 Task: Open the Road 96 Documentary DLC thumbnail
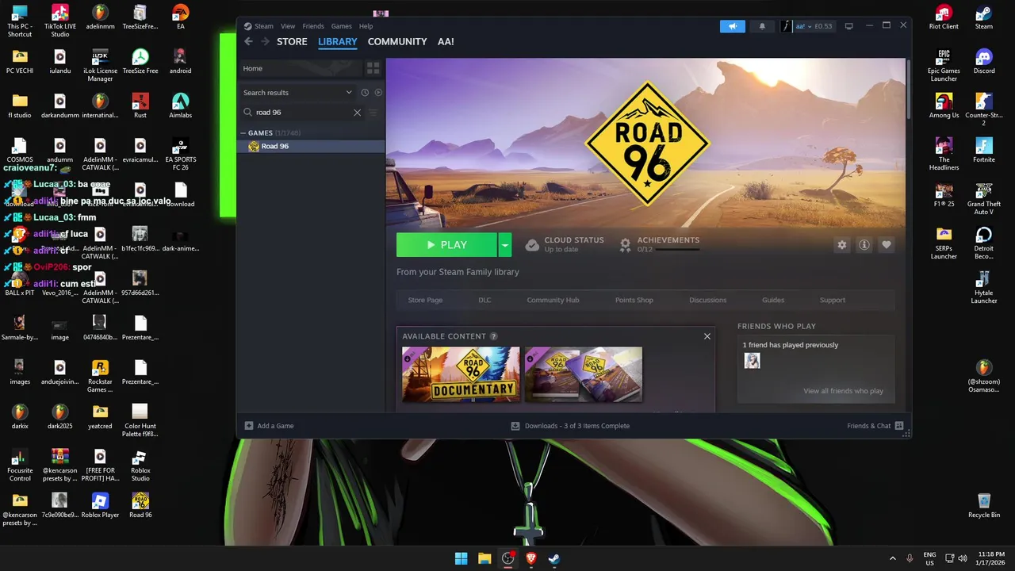pyautogui.click(x=461, y=374)
